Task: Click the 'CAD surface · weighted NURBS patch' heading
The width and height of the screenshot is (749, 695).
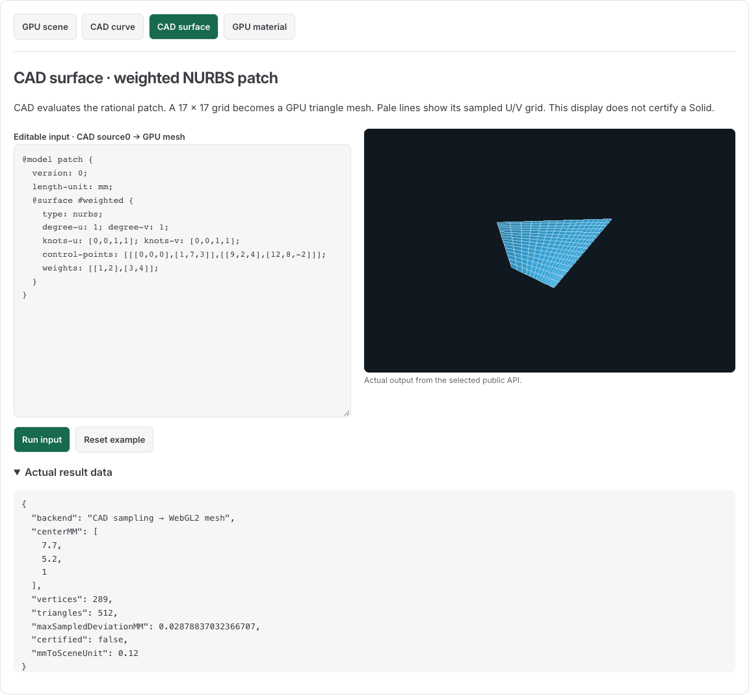Action: click(x=146, y=78)
